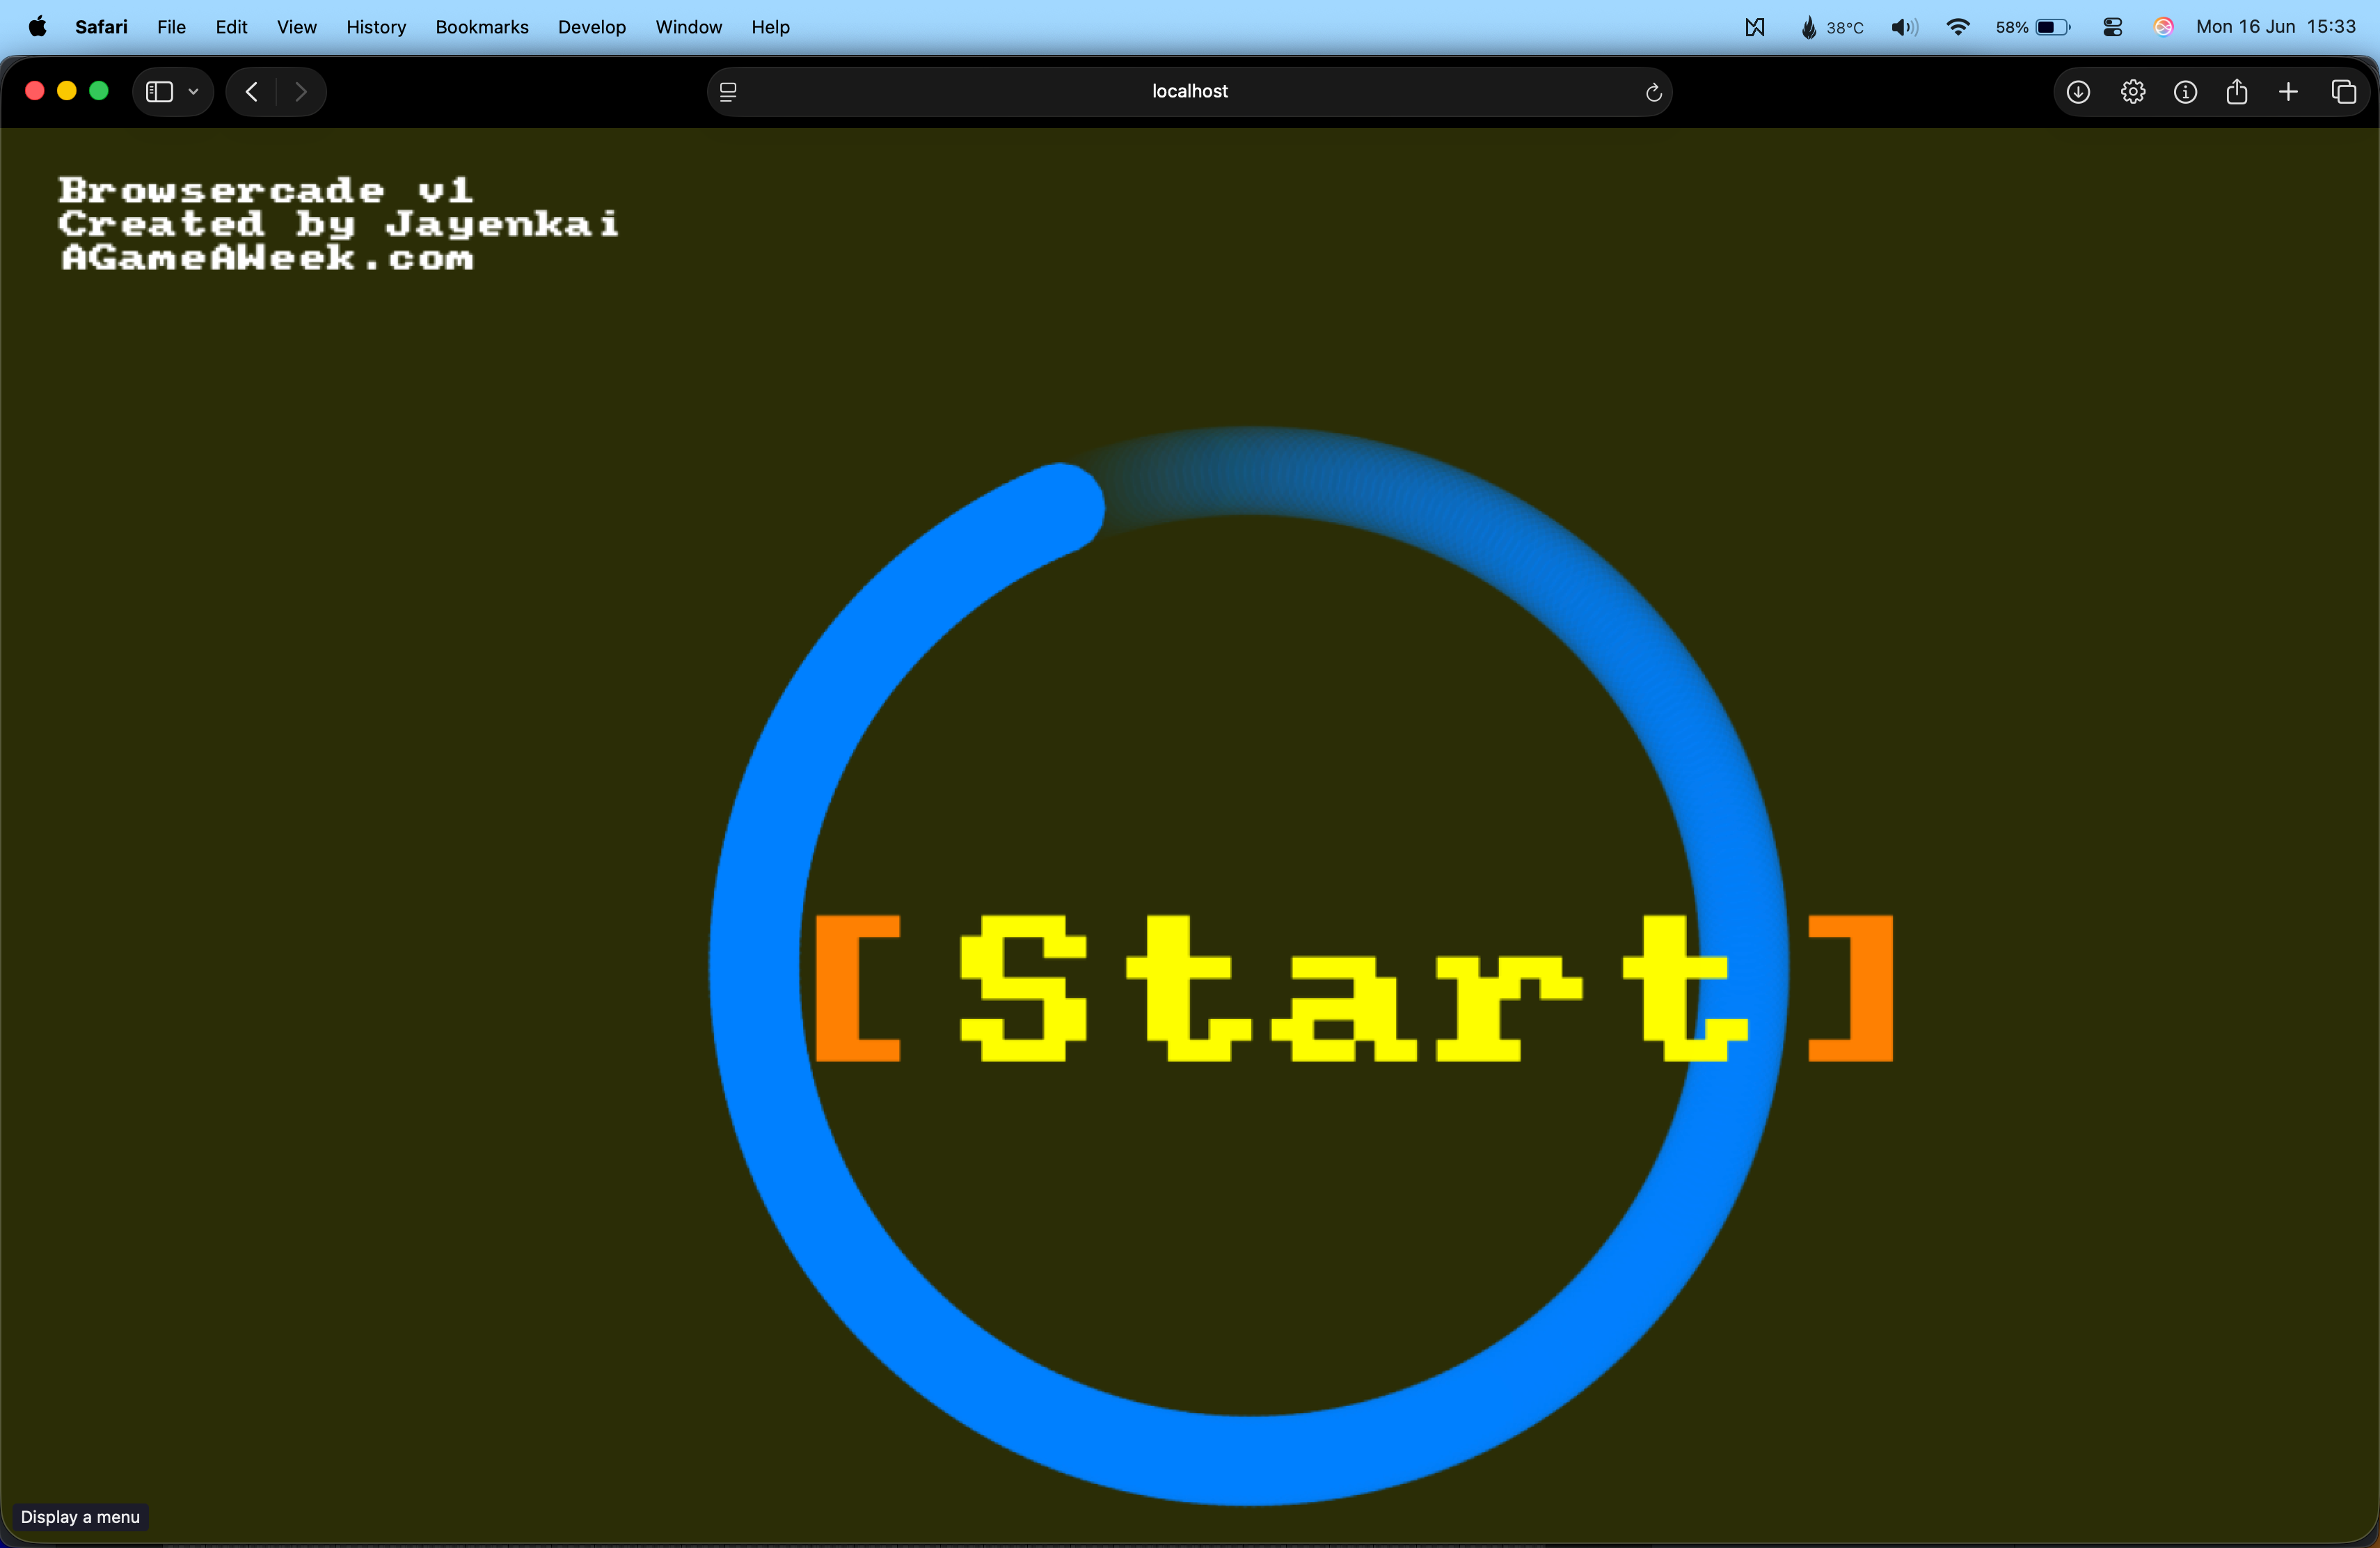Open the Window menu
Image resolution: width=2380 pixels, height=1548 pixels.
[688, 27]
